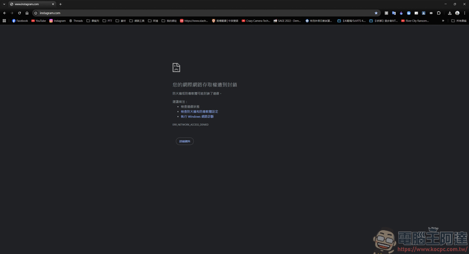Screen dimensions: 469x254
Task: Click the first extension icon beside the star
Action: (386, 13)
